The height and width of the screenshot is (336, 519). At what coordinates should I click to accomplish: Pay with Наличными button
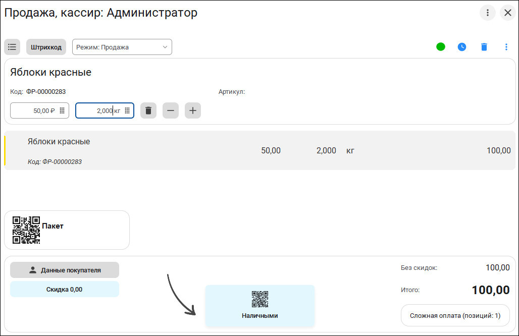pyautogui.click(x=260, y=306)
